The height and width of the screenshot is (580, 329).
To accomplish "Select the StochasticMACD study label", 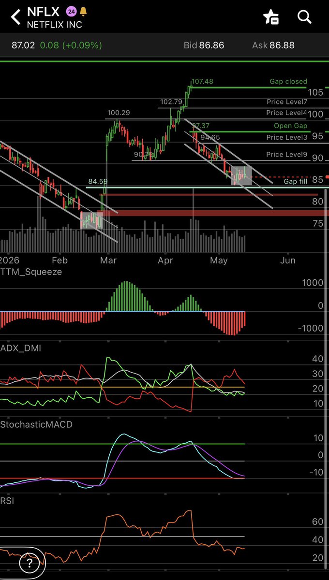I will [36, 425].
